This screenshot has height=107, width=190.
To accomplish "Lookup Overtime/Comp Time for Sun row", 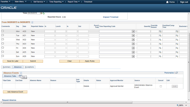I will tap(177, 56).
